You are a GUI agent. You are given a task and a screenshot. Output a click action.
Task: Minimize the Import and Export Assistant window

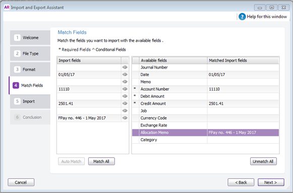260,8
